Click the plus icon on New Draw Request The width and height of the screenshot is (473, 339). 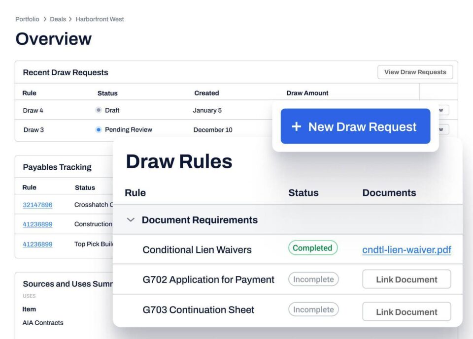296,126
